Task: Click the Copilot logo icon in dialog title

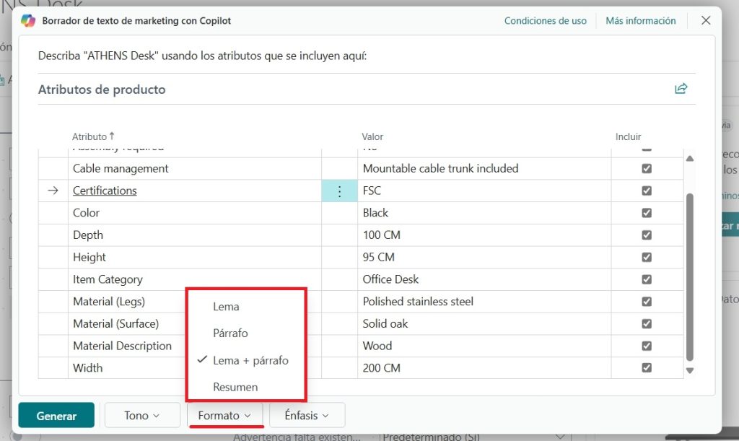Action: [28, 21]
